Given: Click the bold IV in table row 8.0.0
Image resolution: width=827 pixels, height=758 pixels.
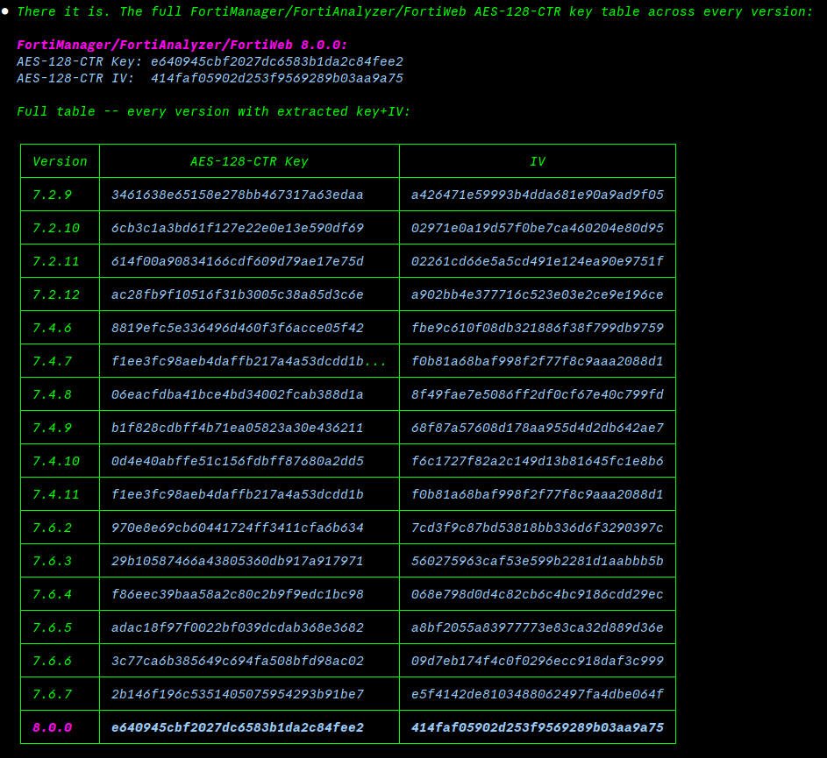Looking at the screenshot, I should click(538, 727).
